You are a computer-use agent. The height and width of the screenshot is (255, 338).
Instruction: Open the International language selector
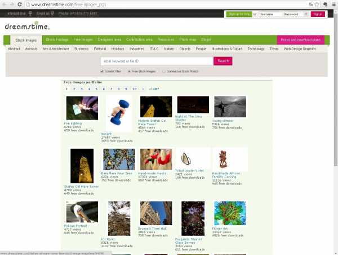pos(20,14)
